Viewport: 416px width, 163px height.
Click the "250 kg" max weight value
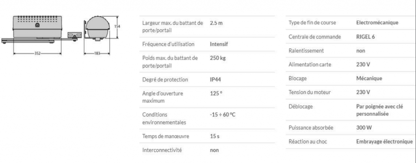218,58
